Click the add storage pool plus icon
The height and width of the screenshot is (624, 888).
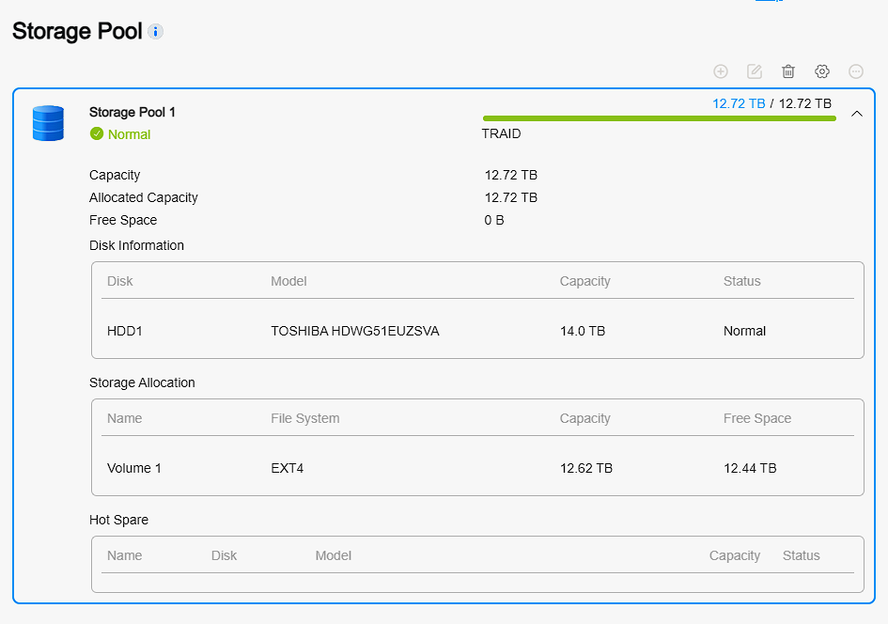click(721, 71)
